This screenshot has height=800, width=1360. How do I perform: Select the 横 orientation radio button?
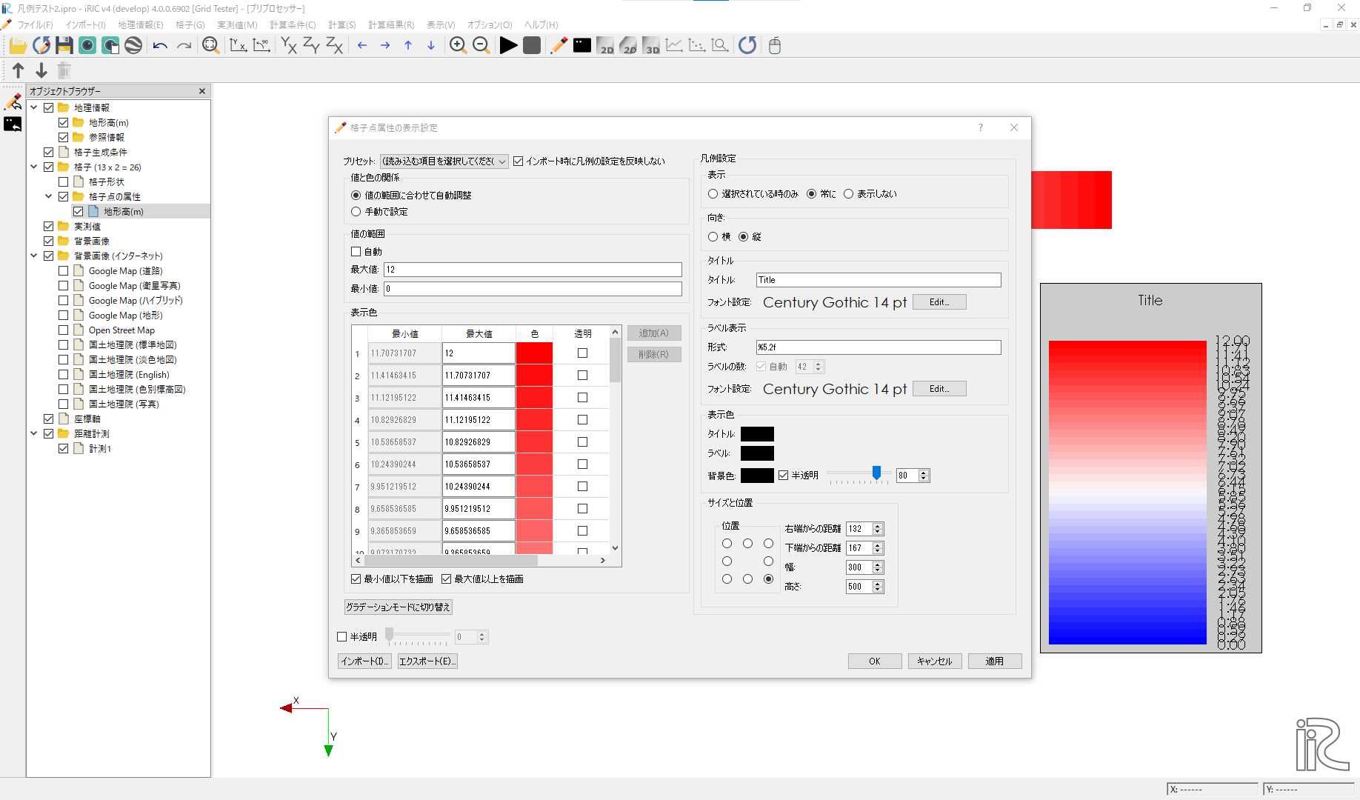(713, 236)
